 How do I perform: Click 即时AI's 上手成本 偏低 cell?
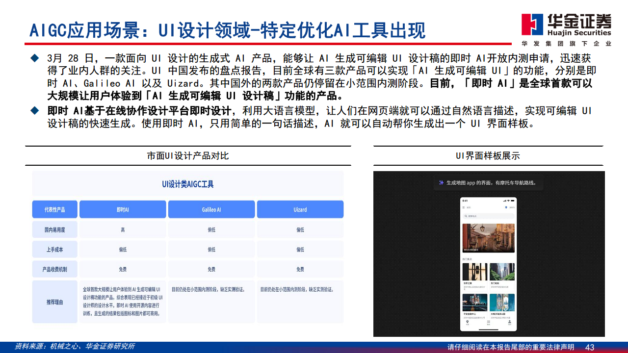point(123,250)
